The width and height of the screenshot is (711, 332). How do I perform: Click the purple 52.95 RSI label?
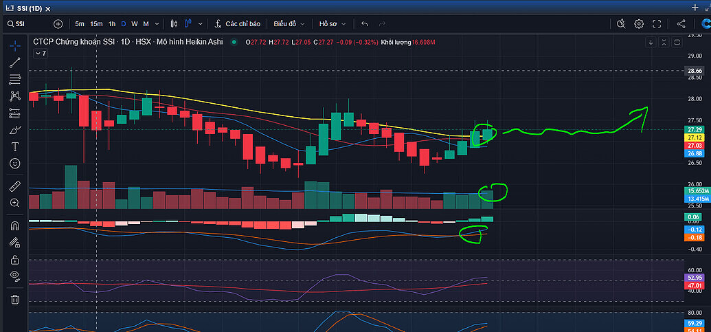[x=695, y=278]
